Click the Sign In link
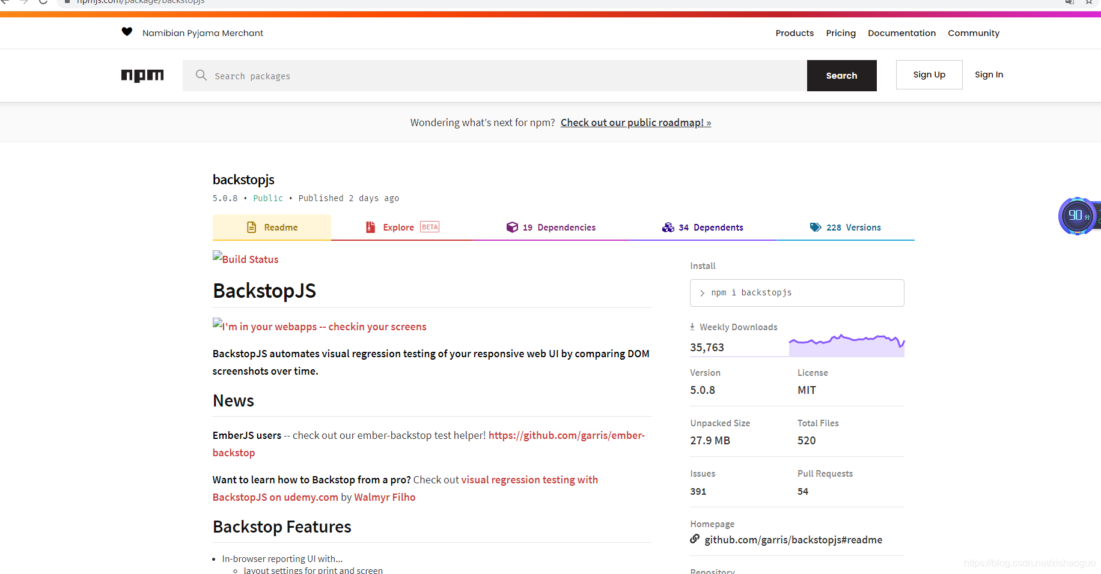This screenshot has height=574, width=1101. 989,74
